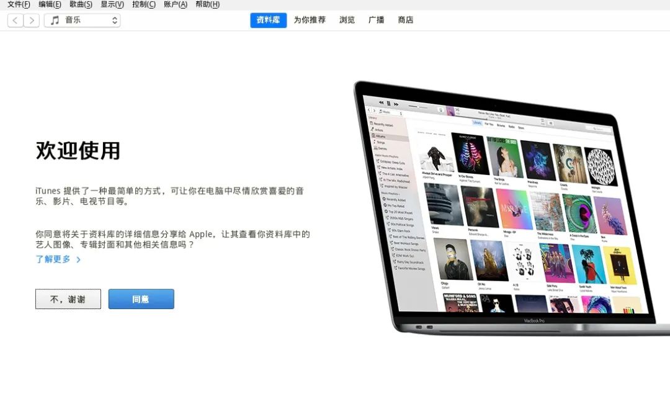670x414 pixels.
Task: Open the 账户(A) menu
Action: (x=175, y=4)
